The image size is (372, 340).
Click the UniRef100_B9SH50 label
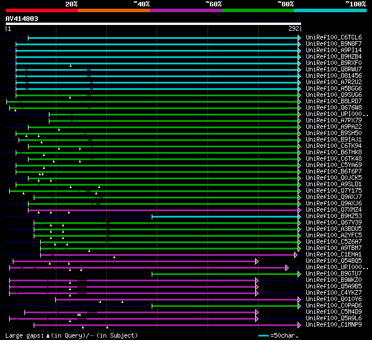point(334,133)
